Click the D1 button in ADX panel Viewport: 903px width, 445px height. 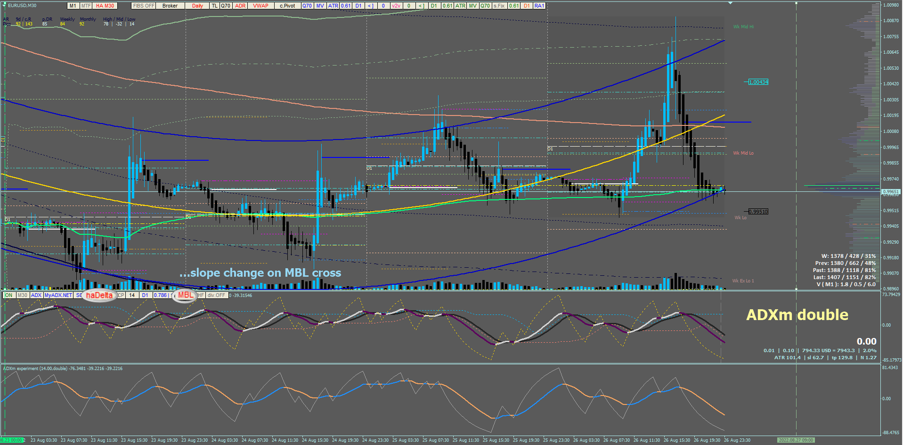click(145, 295)
